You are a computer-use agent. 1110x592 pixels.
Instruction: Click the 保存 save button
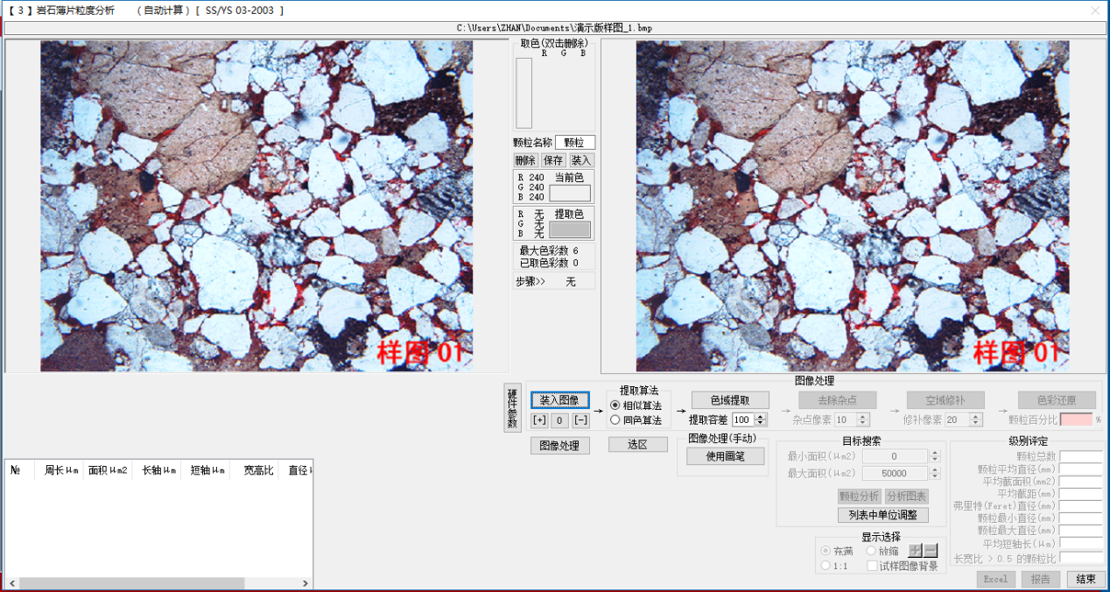[553, 160]
